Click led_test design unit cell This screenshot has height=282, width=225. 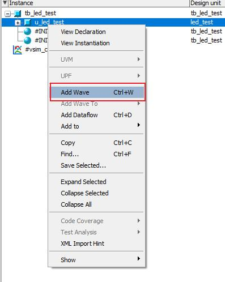pos(202,22)
